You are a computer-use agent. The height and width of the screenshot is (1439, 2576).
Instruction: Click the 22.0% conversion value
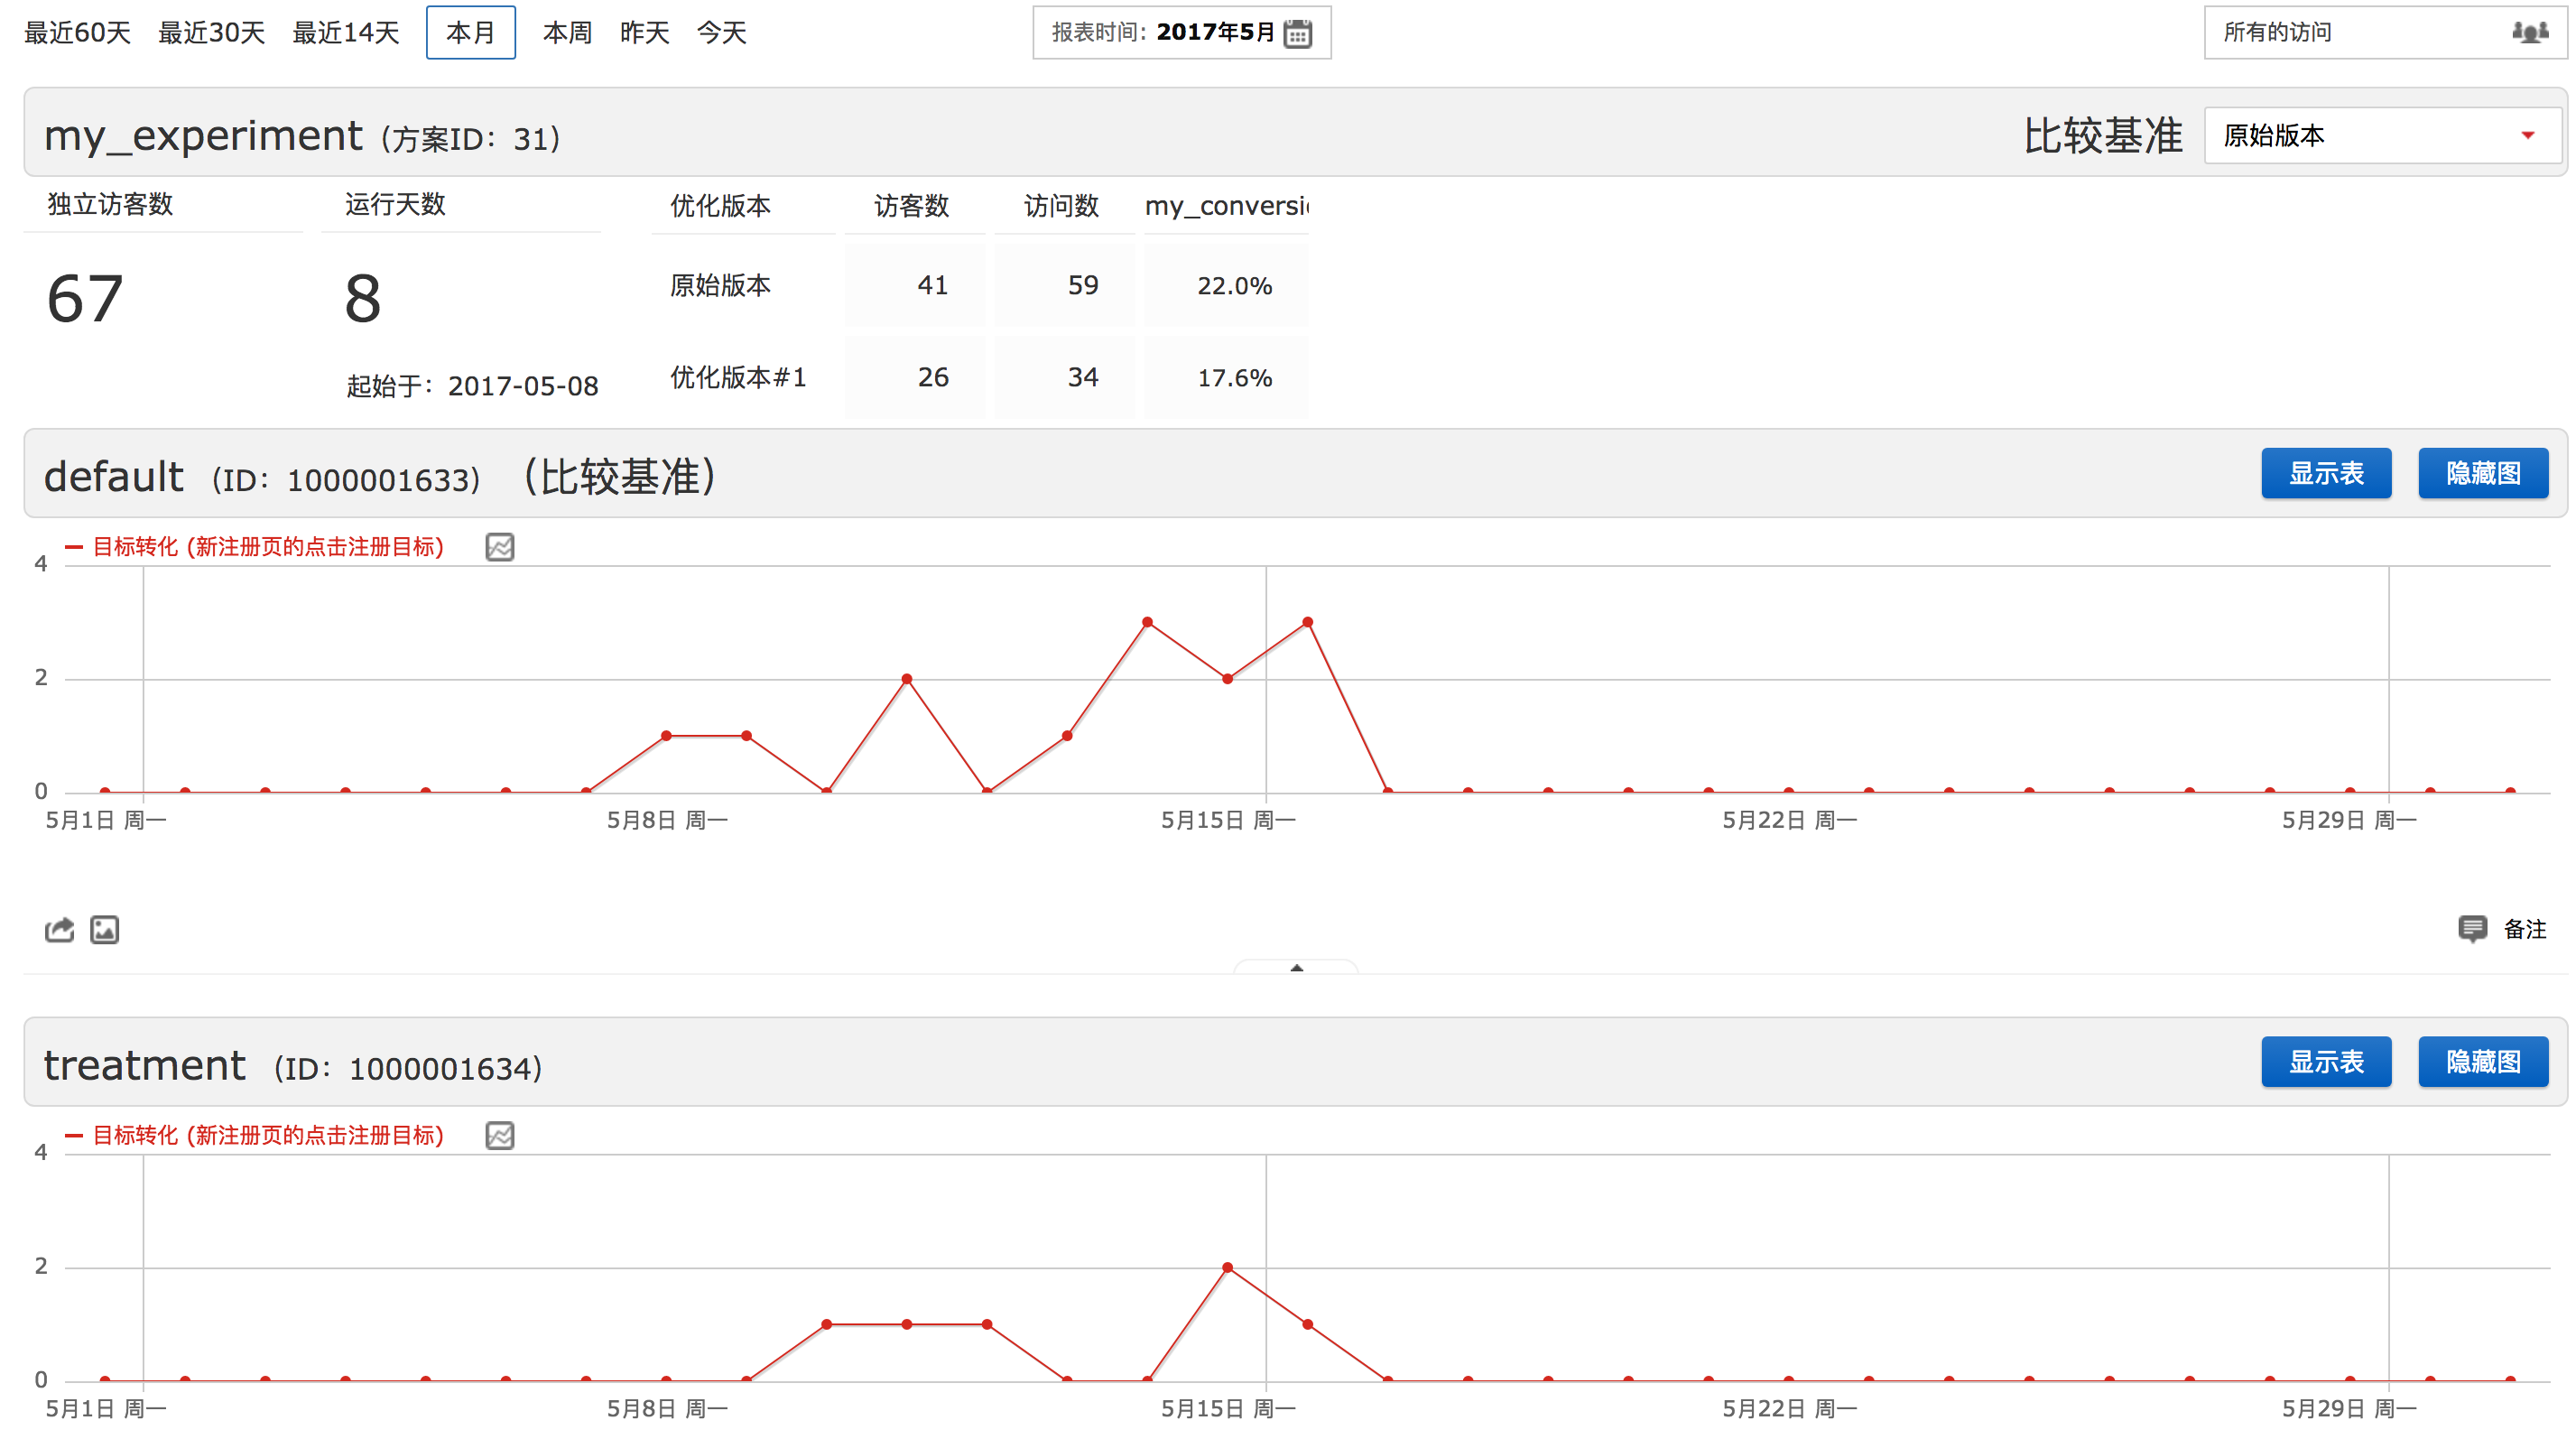[1234, 286]
